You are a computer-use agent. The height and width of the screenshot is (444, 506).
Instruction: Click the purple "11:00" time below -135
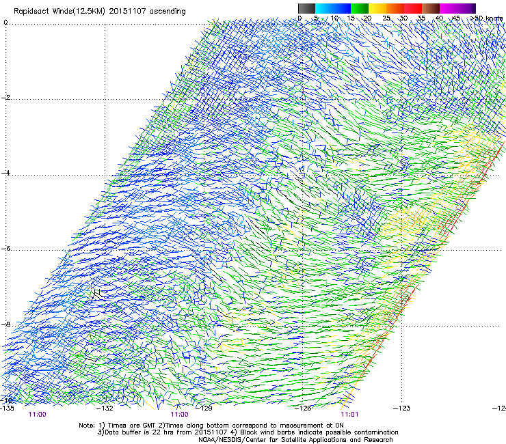click(x=38, y=415)
